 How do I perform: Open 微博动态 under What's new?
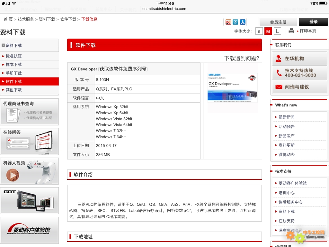point(286,155)
